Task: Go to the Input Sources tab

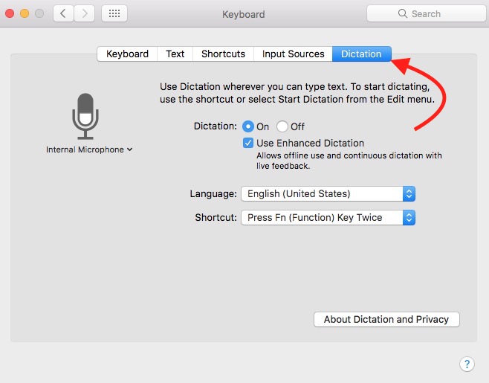Action: pos(293,54)
